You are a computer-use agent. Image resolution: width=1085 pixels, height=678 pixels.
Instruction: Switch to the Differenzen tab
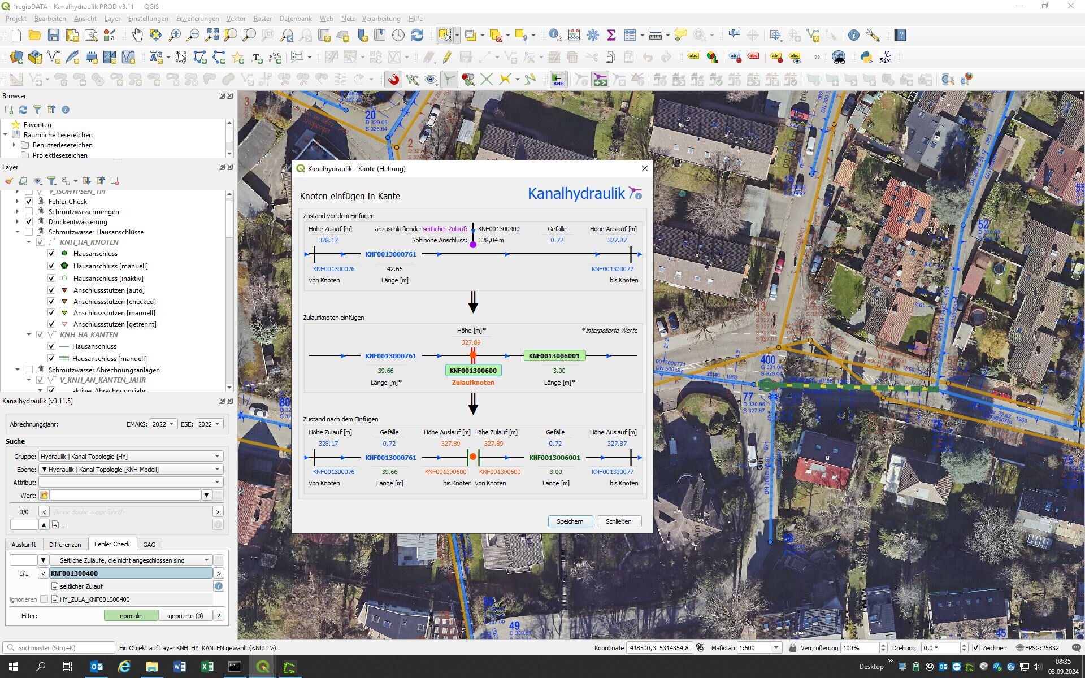coord(65,544)
